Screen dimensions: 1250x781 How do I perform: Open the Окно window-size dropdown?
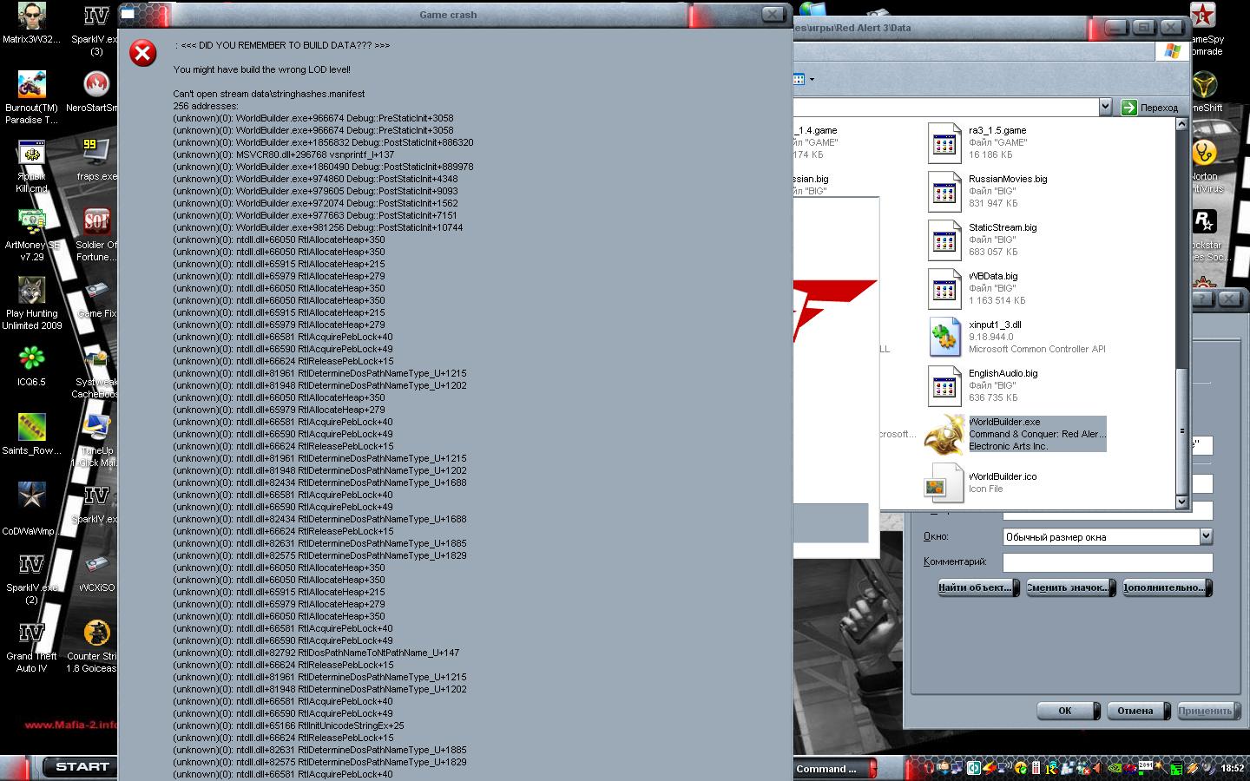(x=1206, y=536)
